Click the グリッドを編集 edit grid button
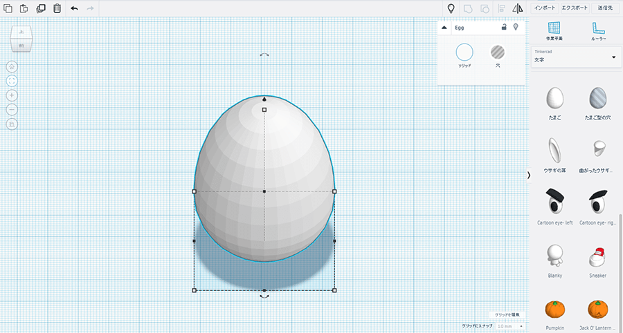Screen dimensions: 623x333 [507, 315]
